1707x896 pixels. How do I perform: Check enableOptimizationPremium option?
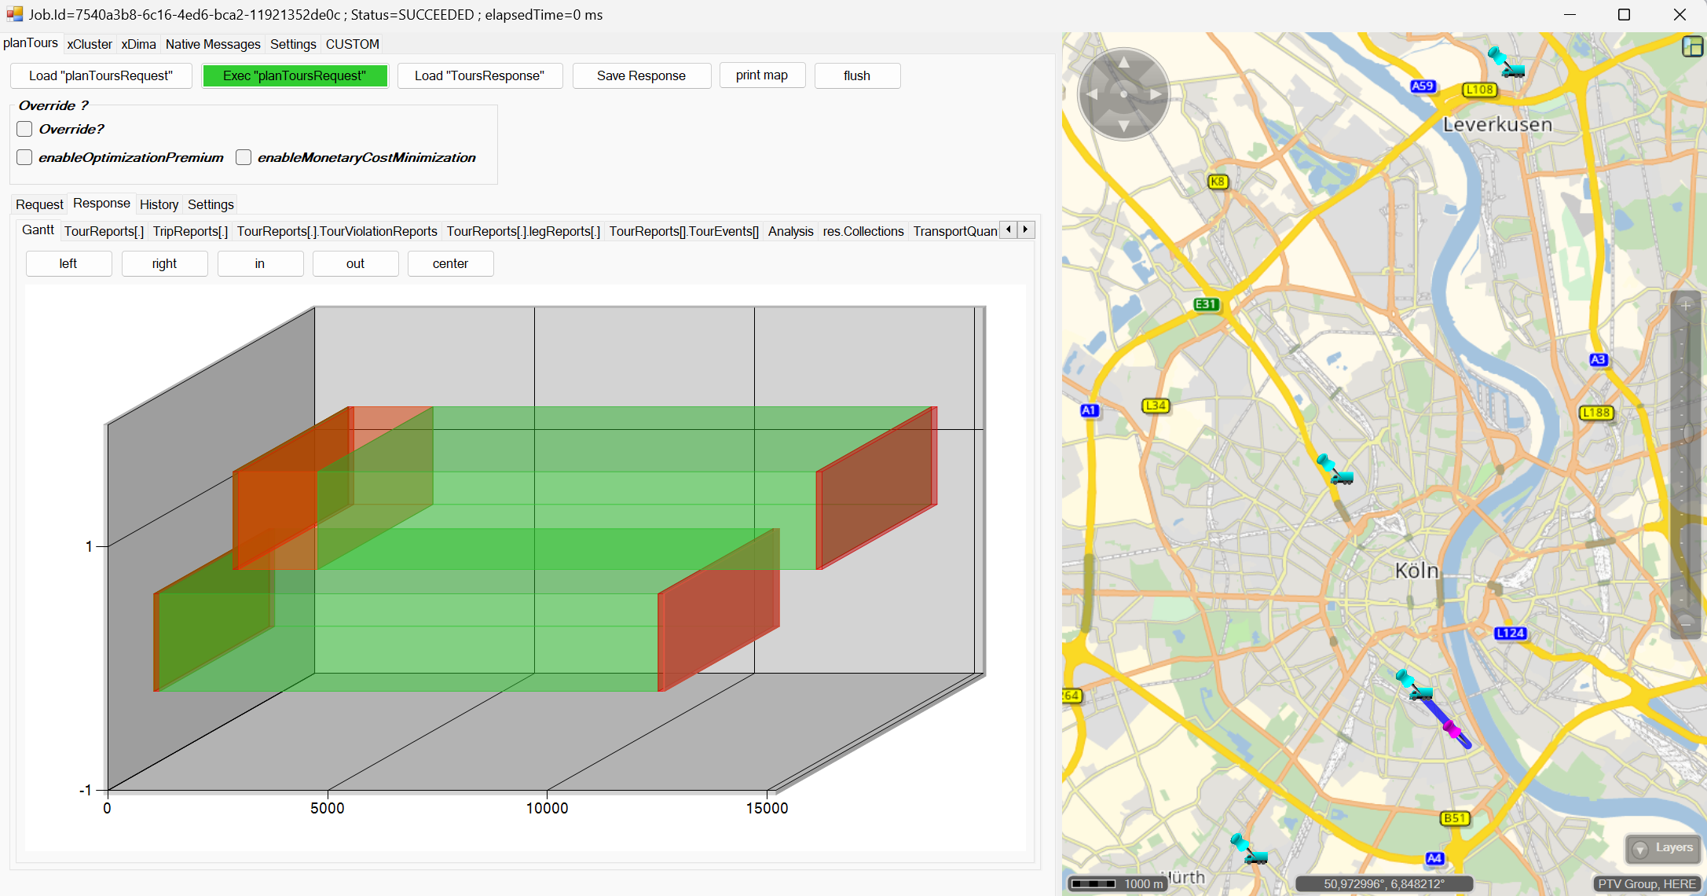point(25,157)
